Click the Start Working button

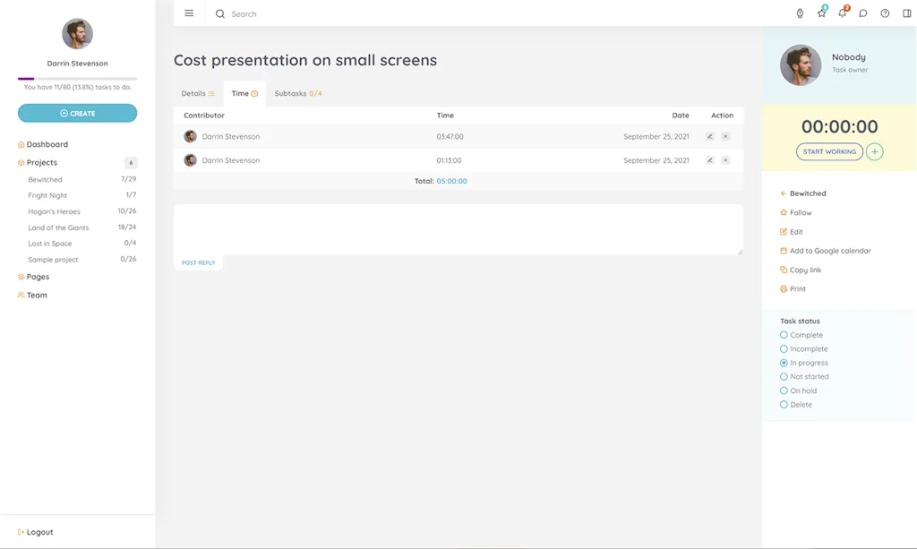[829, 151]
